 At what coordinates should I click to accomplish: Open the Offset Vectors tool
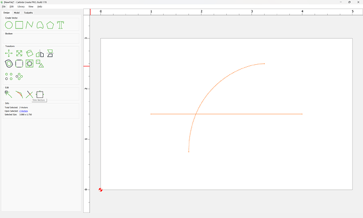pyautogui.click(x=9, y=64)
